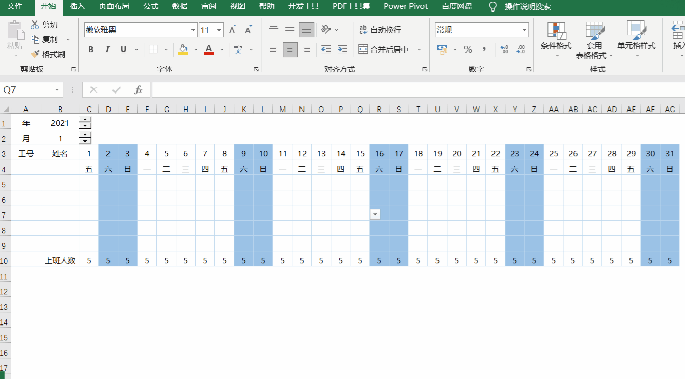
Task: Click the decrease decimal icon
Action: pyautogui.click(x=520, y=49)
